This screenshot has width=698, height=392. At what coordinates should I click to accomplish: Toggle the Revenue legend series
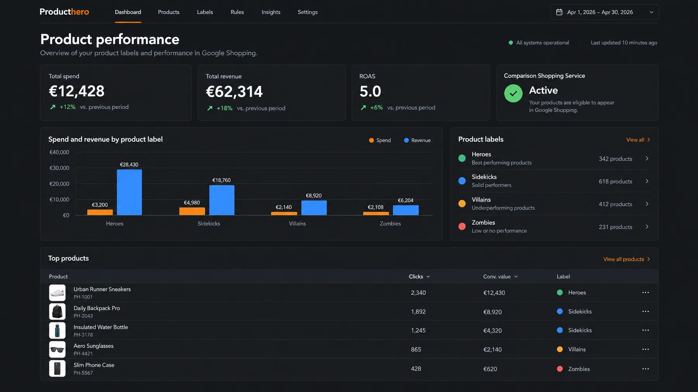coord(417,140)
